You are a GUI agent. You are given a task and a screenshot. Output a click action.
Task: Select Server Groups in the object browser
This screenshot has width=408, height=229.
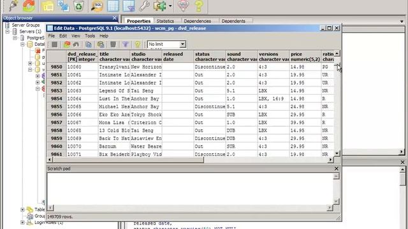(25, 25)
